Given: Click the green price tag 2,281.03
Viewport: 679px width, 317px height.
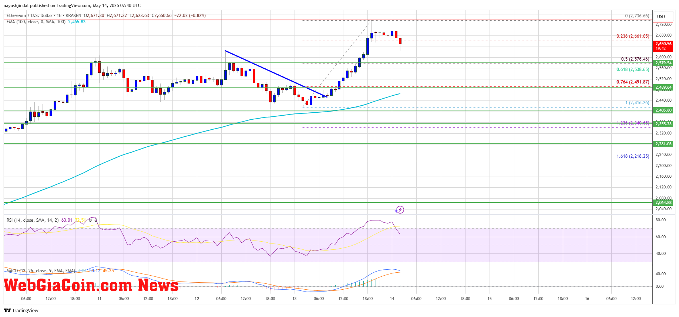Looking at the screenshot, I should [663, 144].
